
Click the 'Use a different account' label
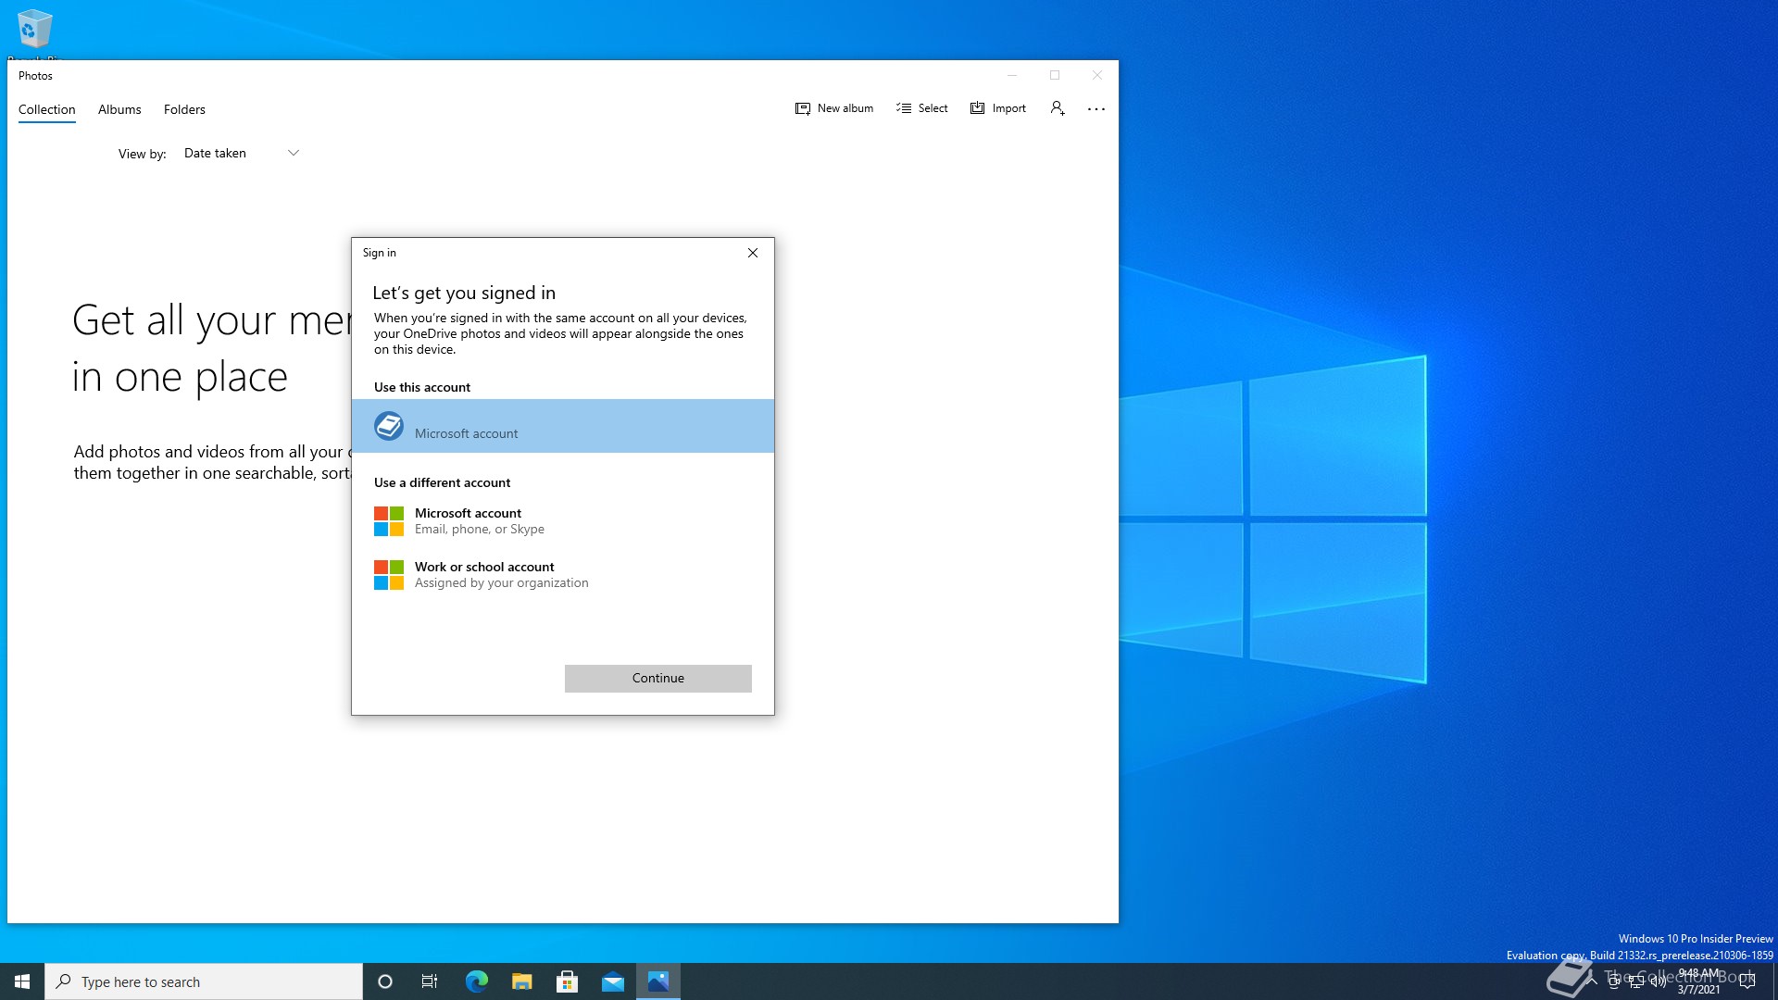442,482
